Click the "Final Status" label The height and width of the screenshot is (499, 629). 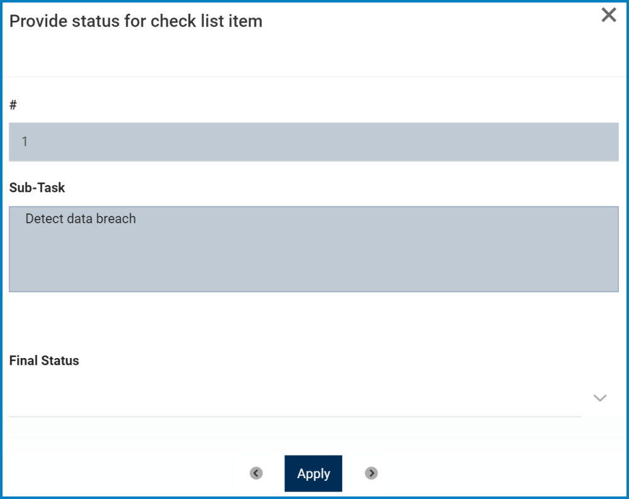click(x=44, y=361)
